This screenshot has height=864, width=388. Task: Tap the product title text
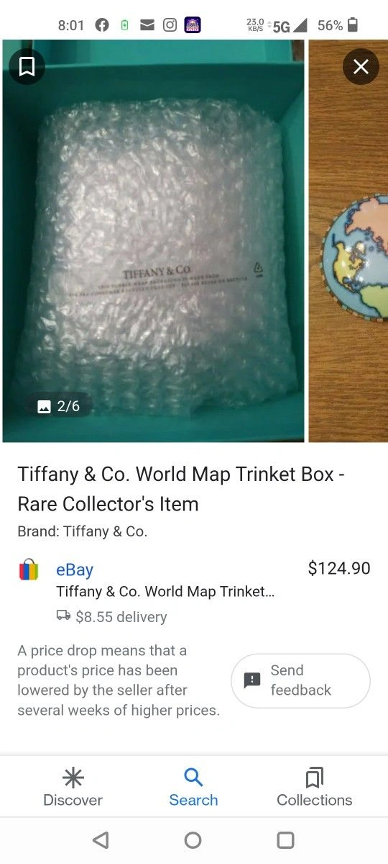click(181, 489)
